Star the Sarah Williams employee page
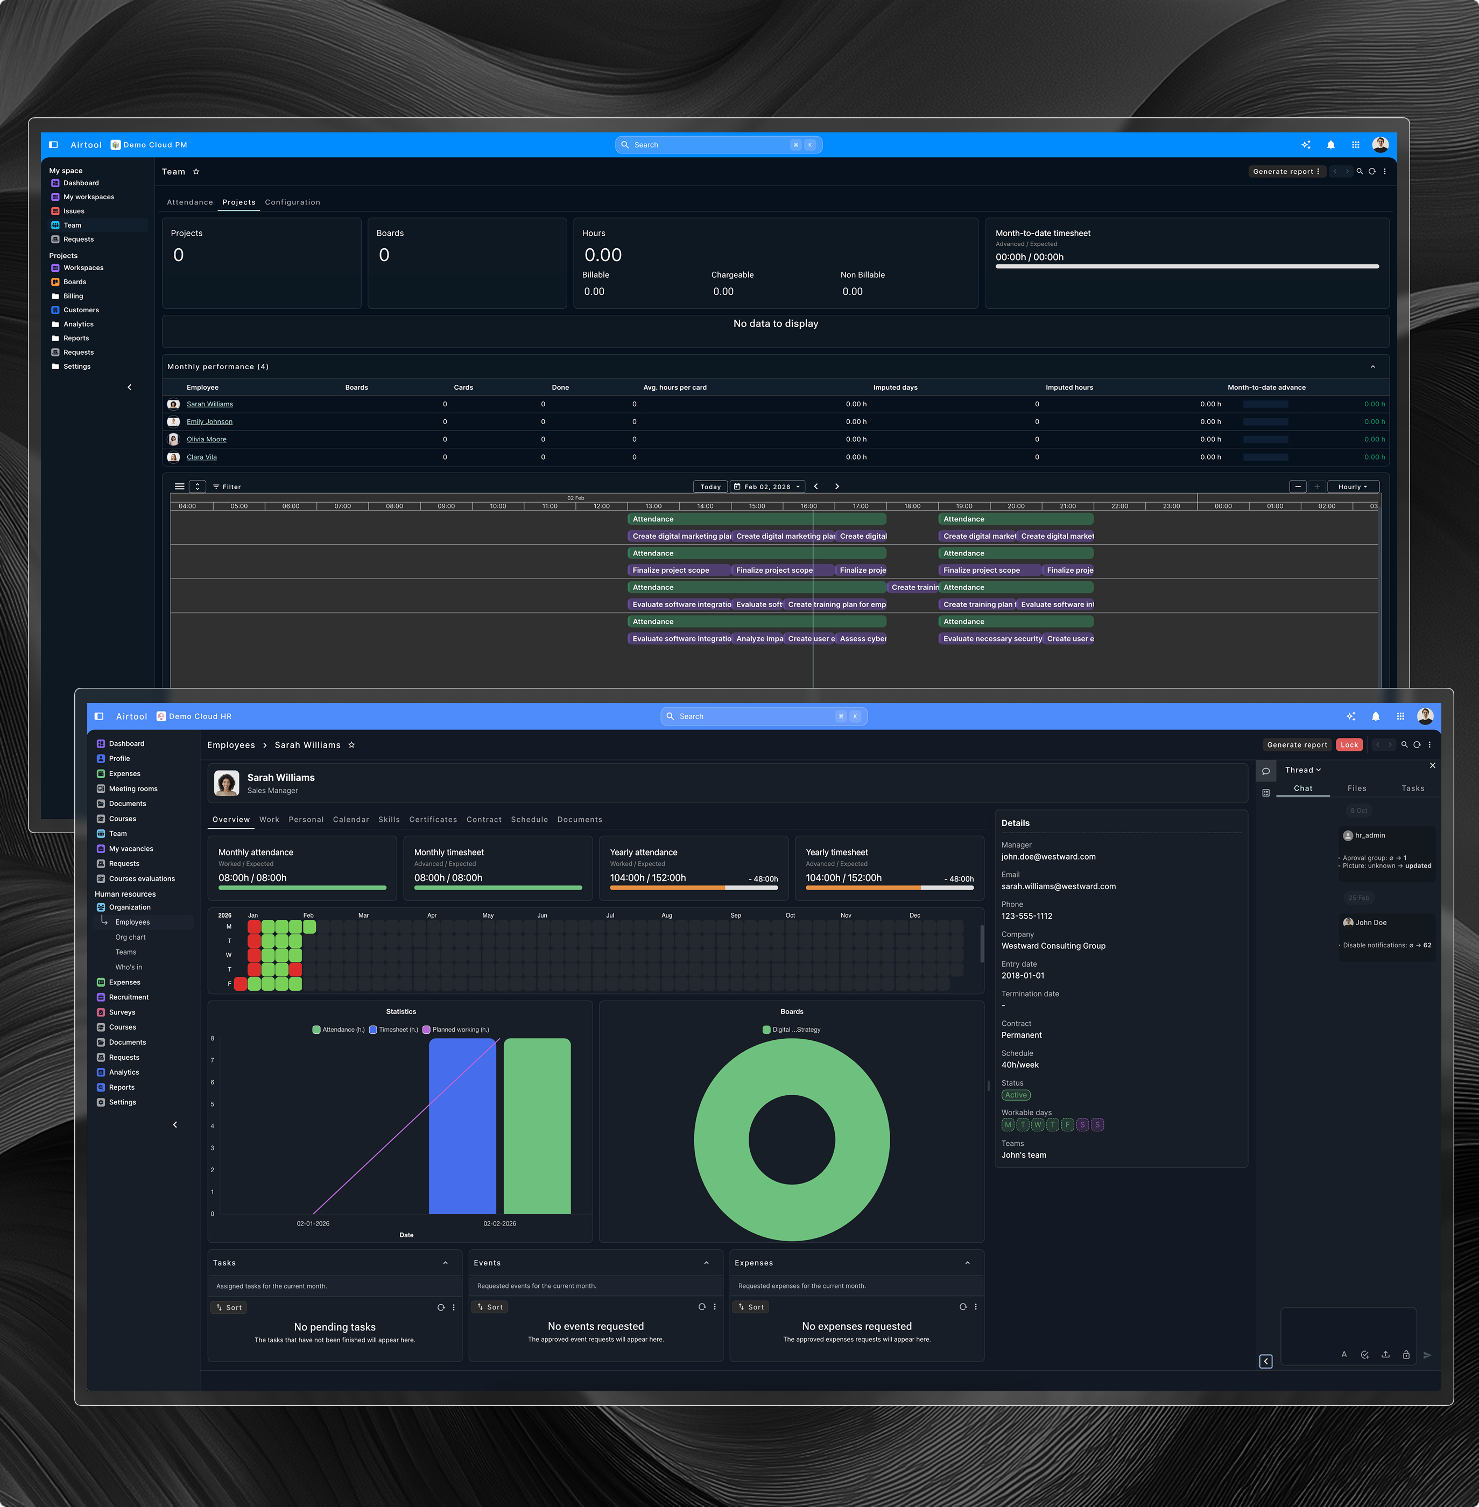 pyautogui.click(x=351, y=745)
